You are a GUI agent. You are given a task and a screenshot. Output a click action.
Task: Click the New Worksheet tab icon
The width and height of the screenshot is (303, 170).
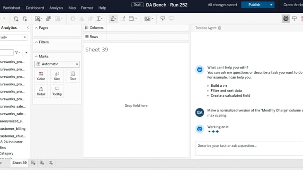click(33, 163)
